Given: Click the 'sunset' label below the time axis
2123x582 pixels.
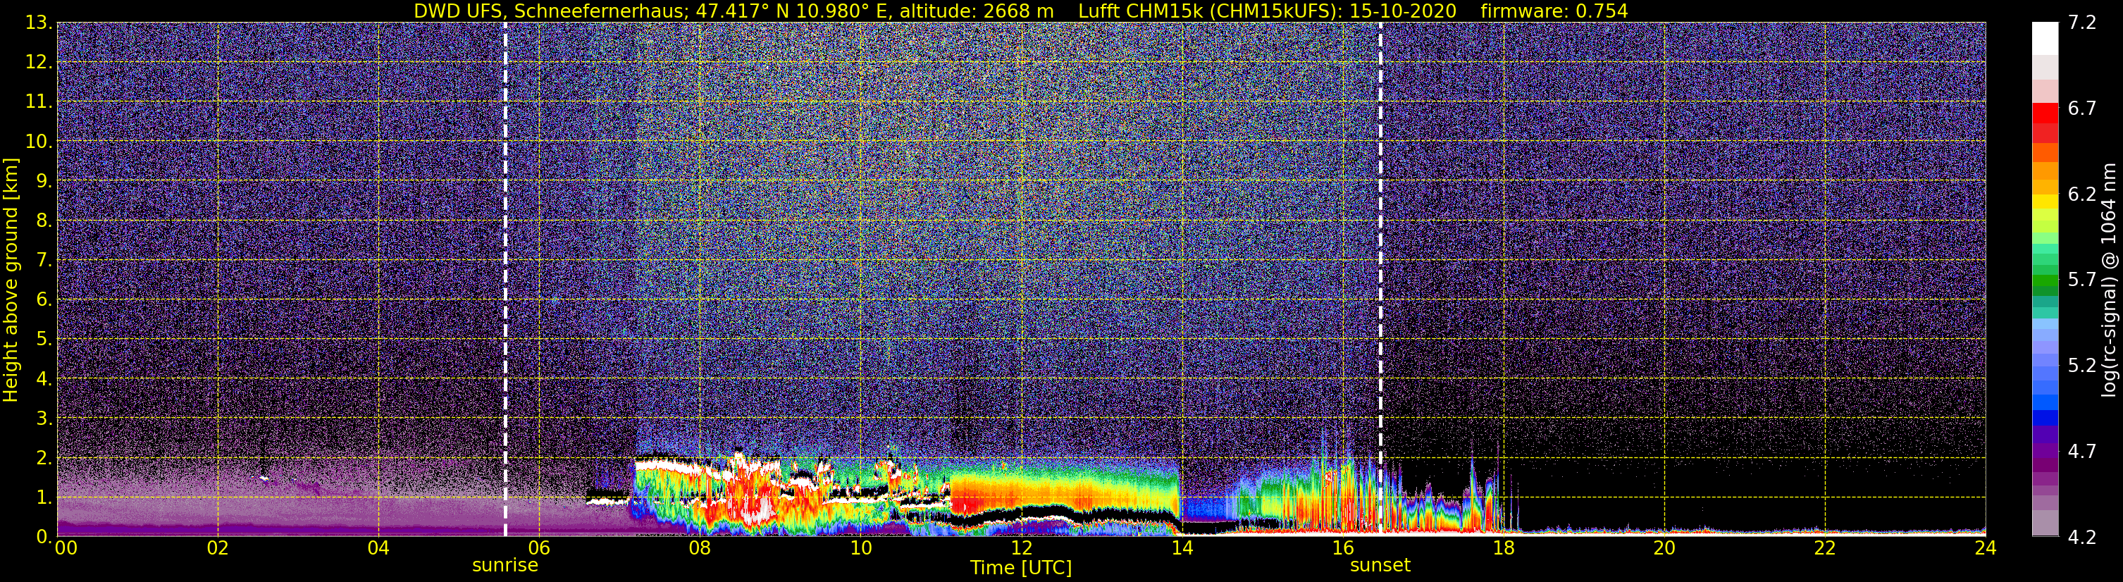Looking at the screenshot, I should 1380,566.
